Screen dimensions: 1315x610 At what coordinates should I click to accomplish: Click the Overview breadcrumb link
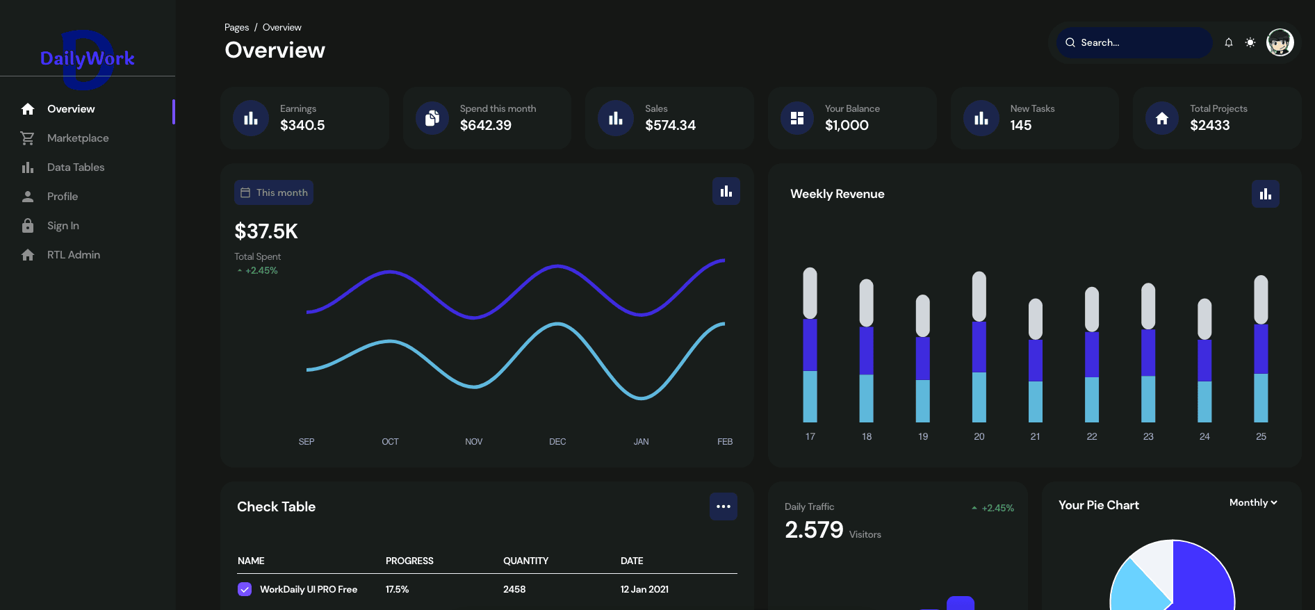point(282,28)
